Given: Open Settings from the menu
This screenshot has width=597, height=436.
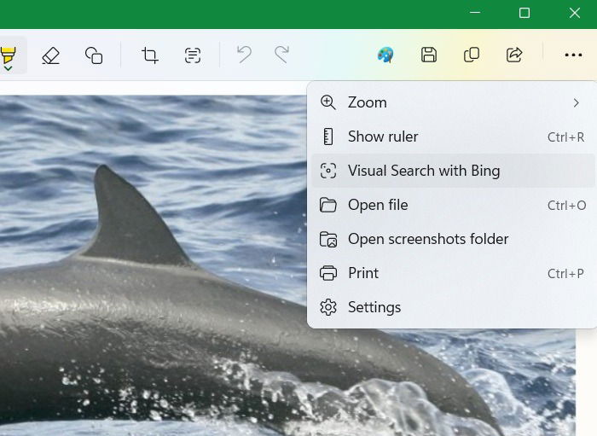Looking at the screenshot, I should pos(452,307).
